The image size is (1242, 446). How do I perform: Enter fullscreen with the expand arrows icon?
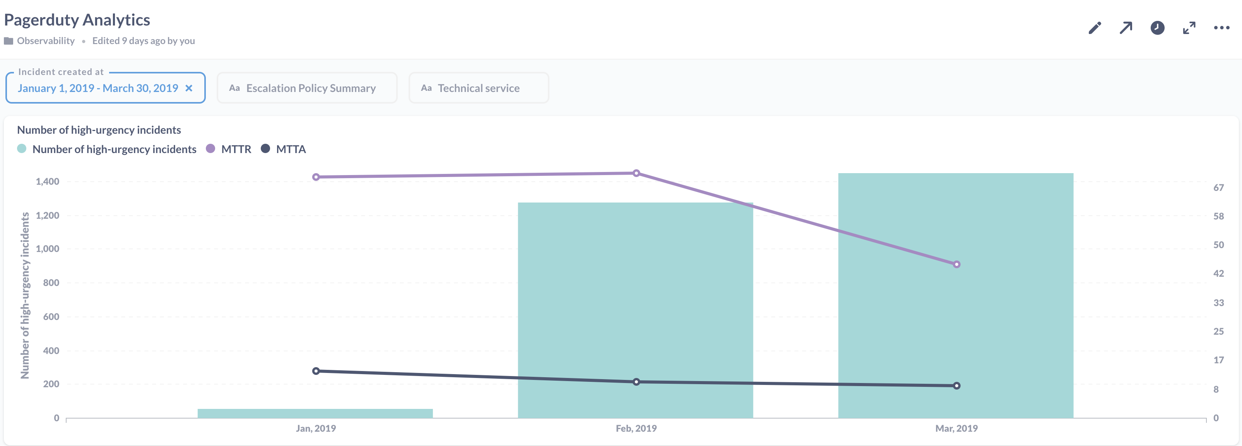point(1189,28)
